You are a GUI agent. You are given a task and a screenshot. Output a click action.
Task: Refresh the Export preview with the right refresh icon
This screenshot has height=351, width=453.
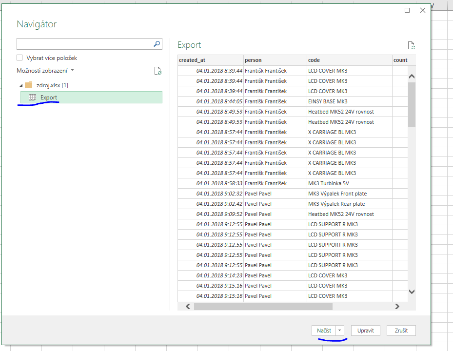pyautogui.click(x=411, y=45)
